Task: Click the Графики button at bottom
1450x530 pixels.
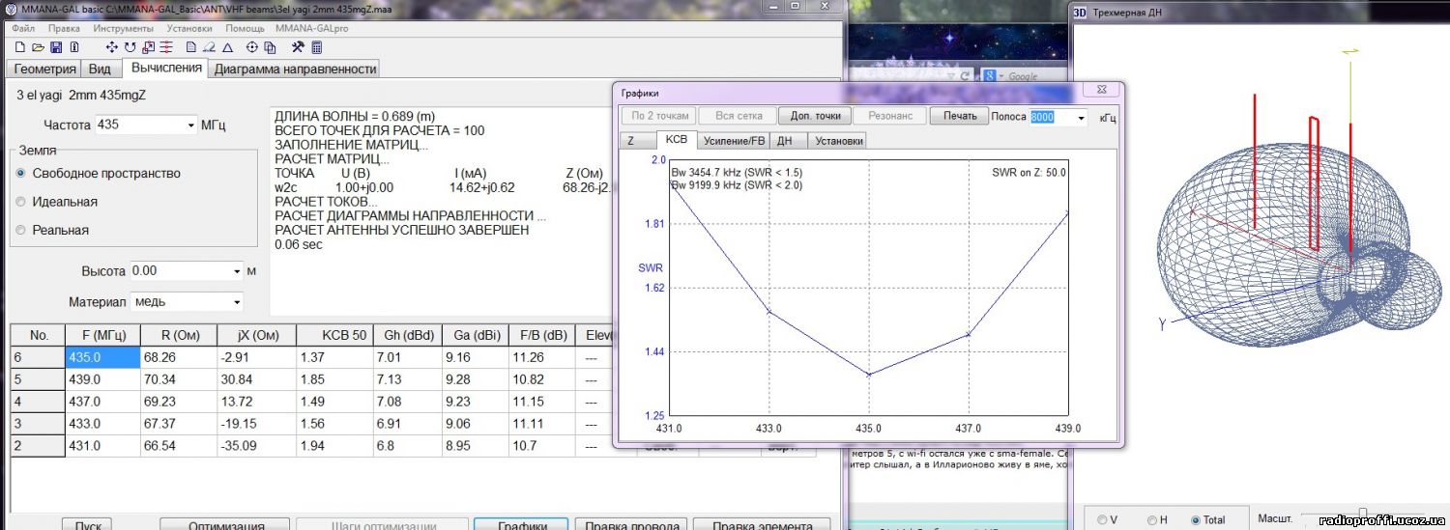Action: click(x=523, y=524)
